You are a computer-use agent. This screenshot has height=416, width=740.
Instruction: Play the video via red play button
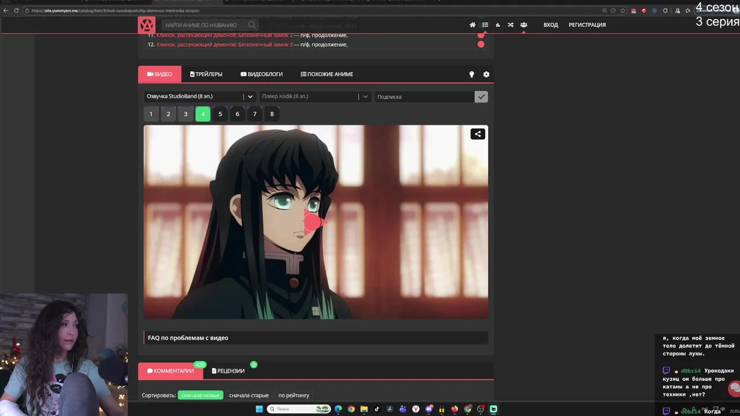point(314,222)
